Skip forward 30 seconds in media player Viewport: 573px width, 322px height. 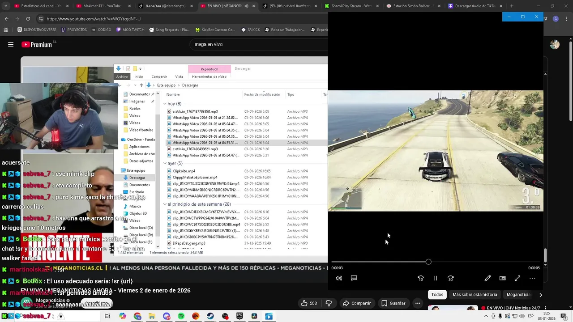[450, 278]
